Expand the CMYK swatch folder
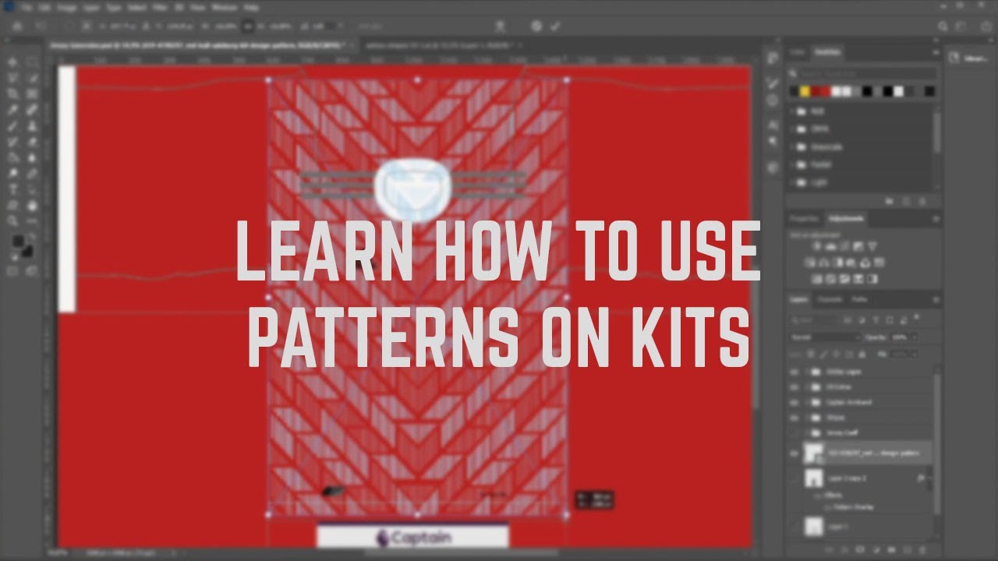Viewport: 998px width, 561px height. [794, 129]
